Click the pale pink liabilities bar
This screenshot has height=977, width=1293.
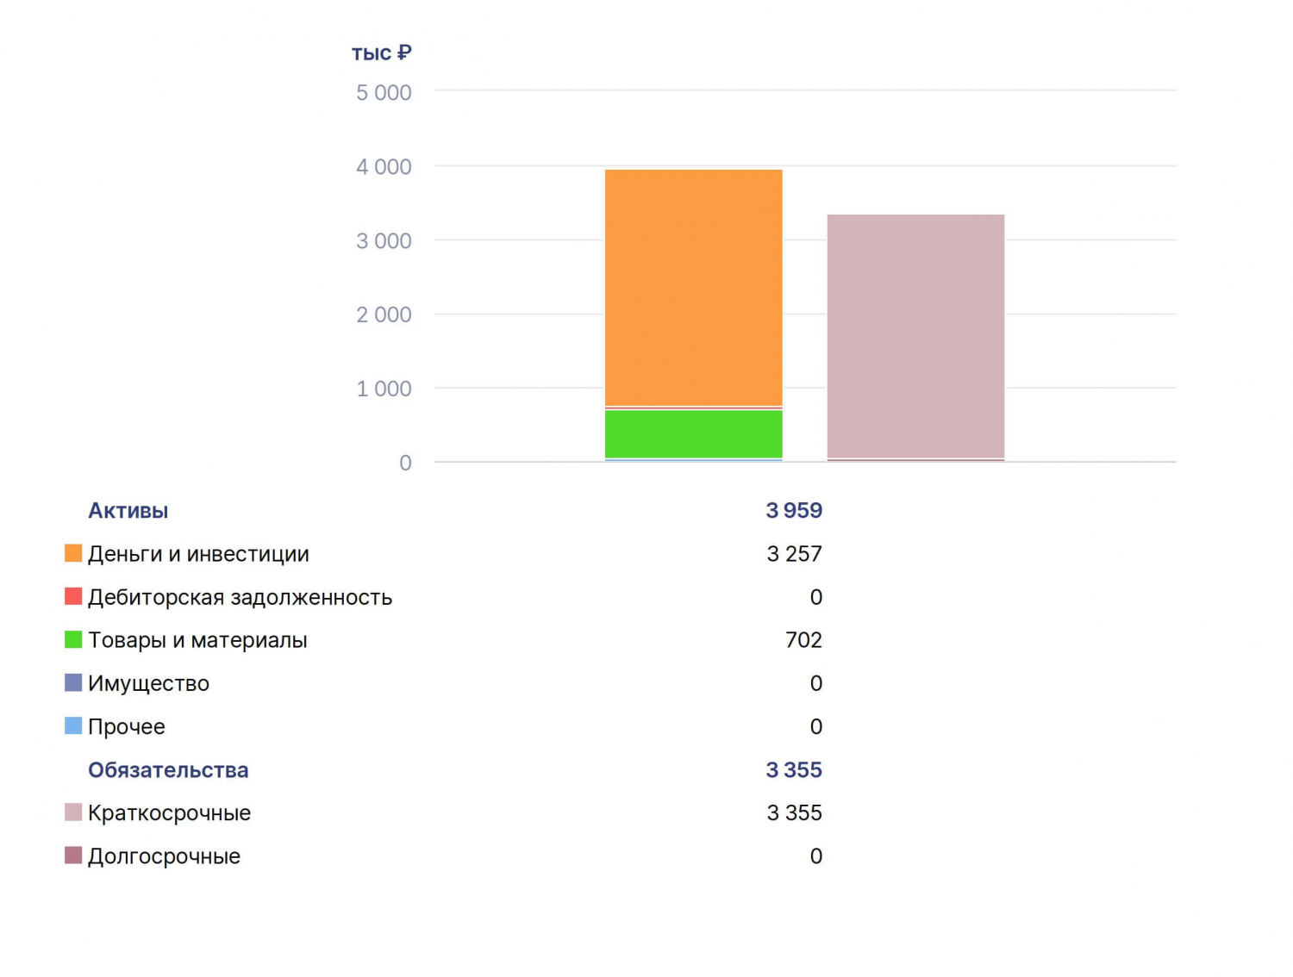[x=915, y=336]
